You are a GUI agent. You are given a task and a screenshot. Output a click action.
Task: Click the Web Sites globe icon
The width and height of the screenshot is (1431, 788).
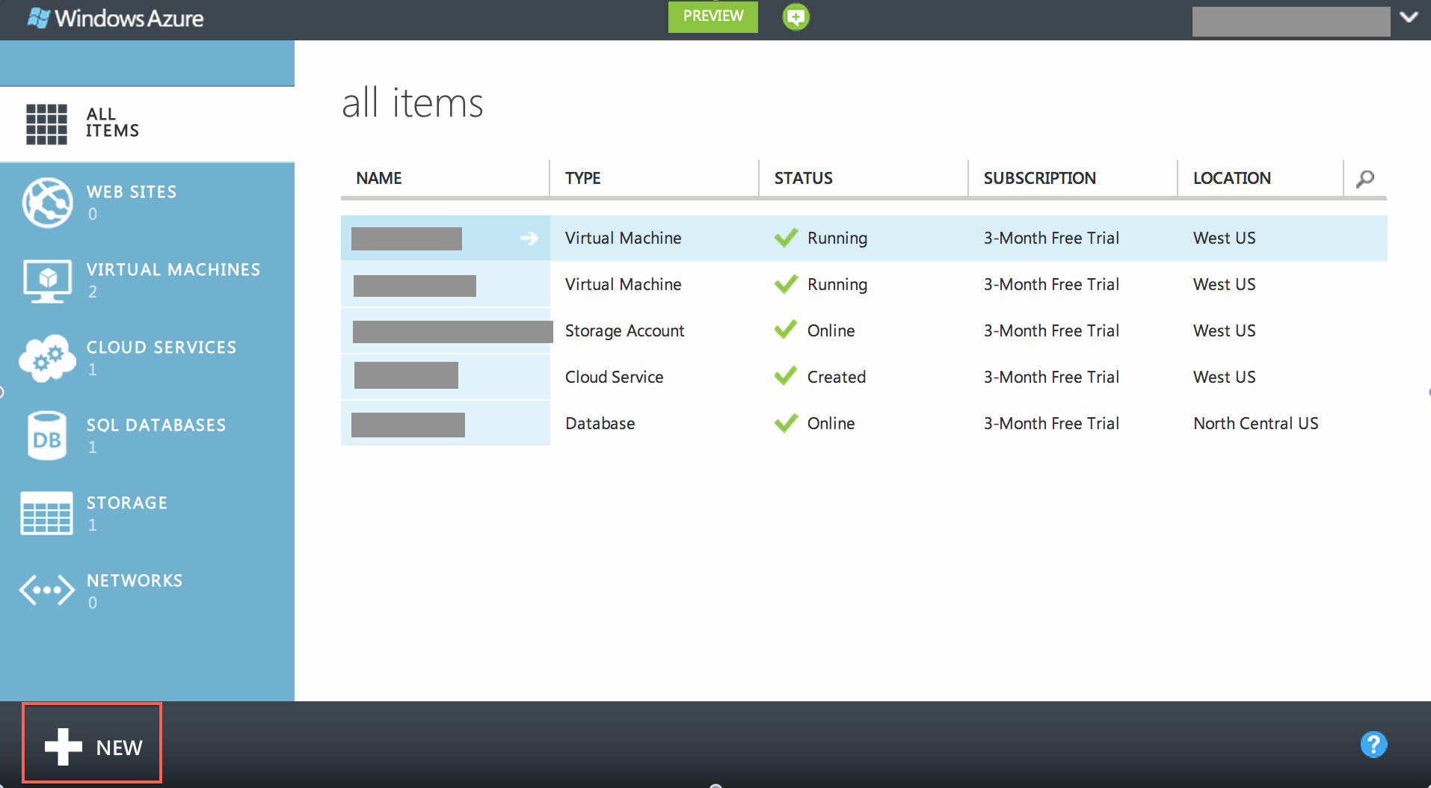47,203
